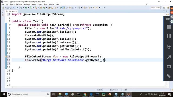Open the Edge browser from the taskbar
The width and height of the screenshot is (173, 97).
coord(91,94)
